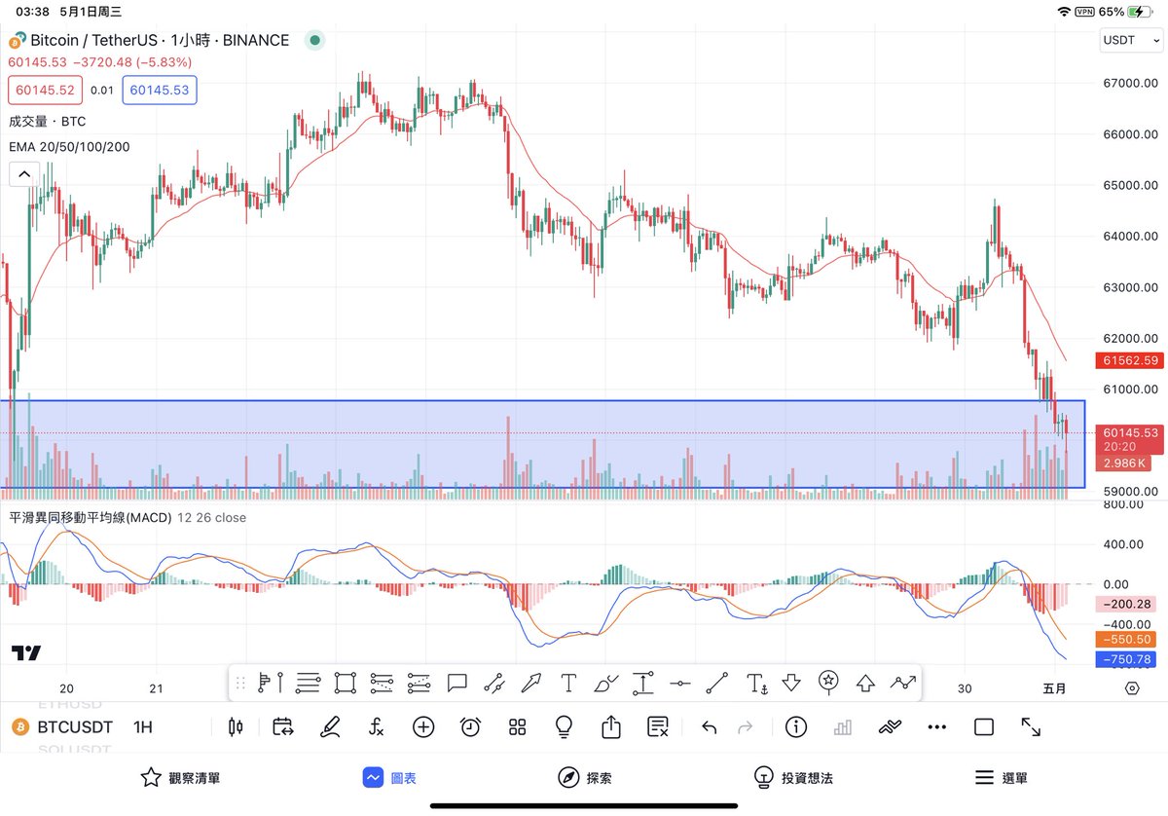Select the arrow up marker tool
This screenshot has width=1168, height=816.
[x=865, y=683]
